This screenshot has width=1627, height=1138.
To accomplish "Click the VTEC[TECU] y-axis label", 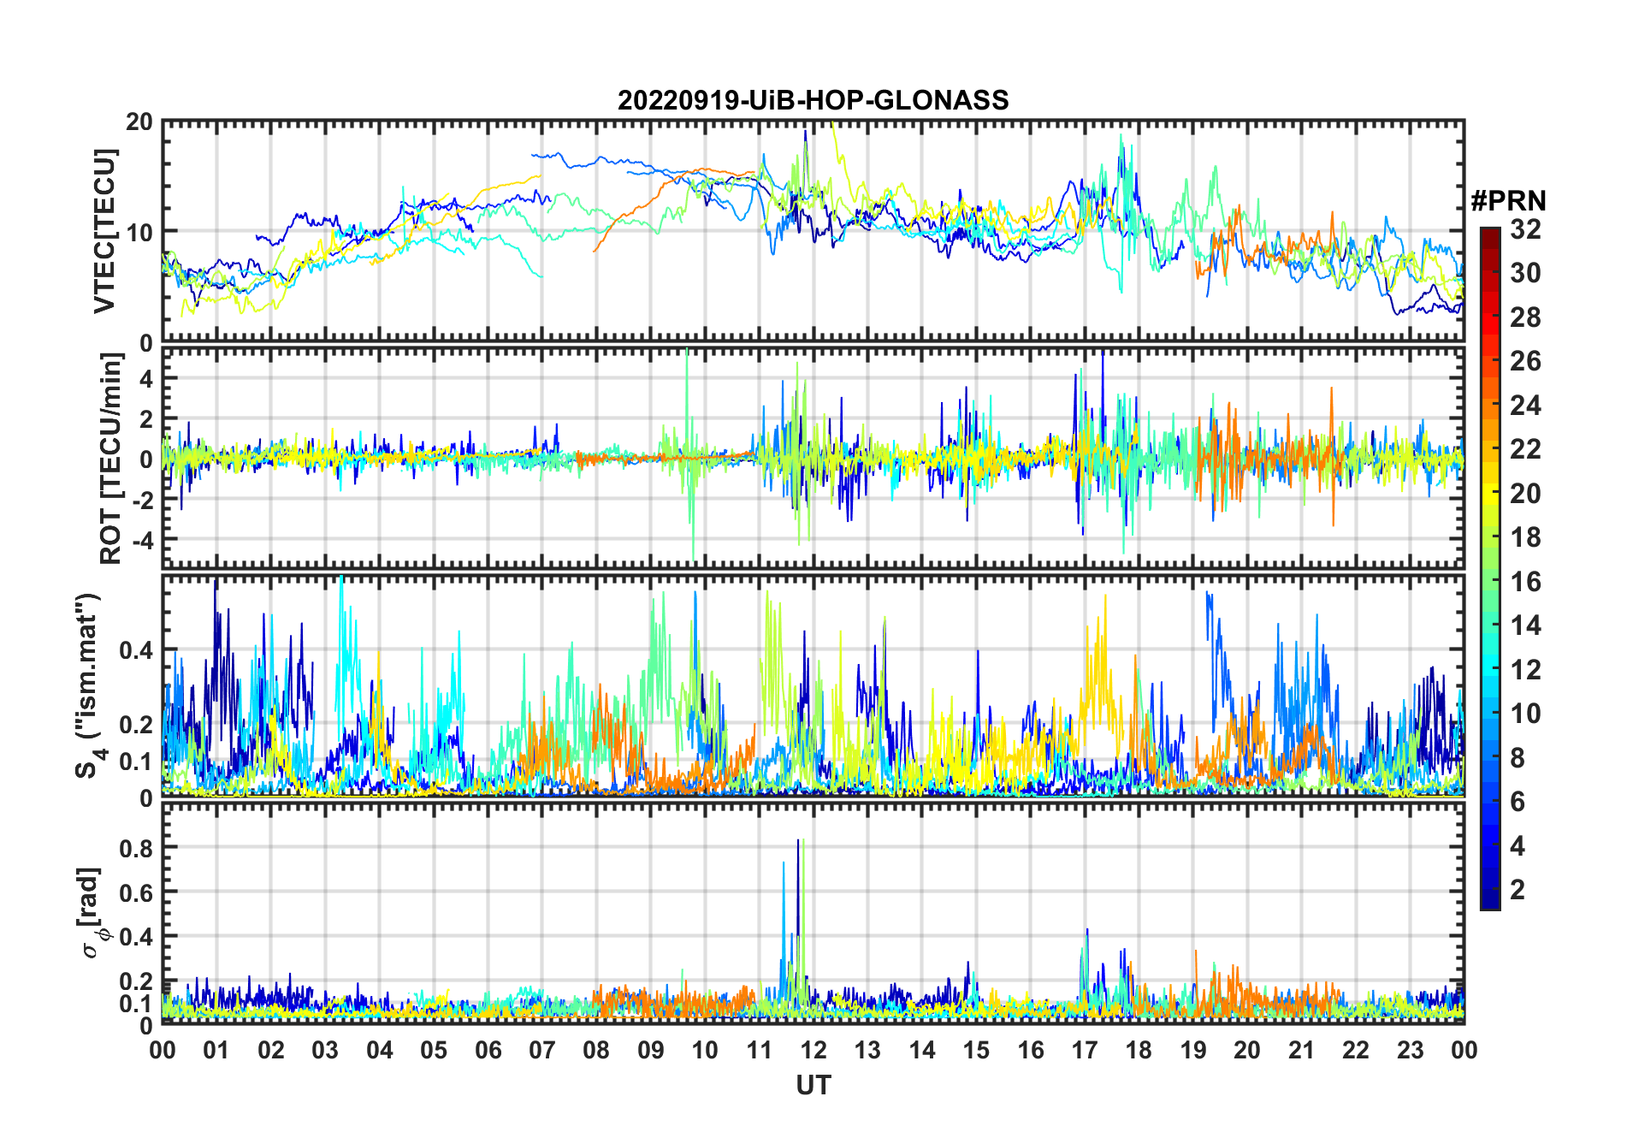I will click(104, 231).
